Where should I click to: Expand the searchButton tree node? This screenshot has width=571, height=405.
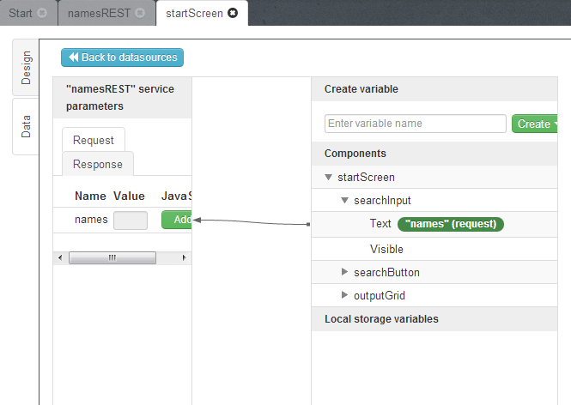click(345, 273)
